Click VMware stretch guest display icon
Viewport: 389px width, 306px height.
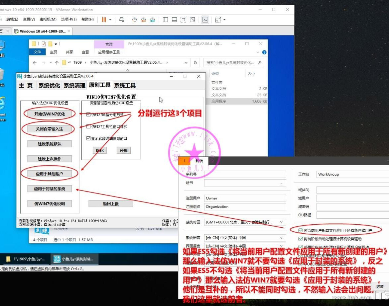pyautogui.click(x=218, y=20)
